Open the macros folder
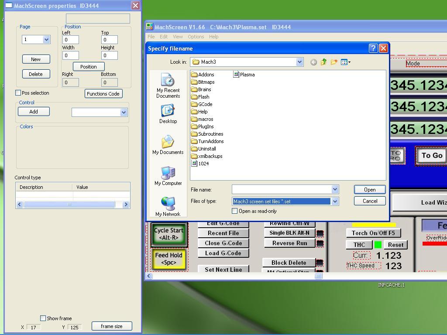The width and height of the screenshot is (447, 335). tap(203, 119)
